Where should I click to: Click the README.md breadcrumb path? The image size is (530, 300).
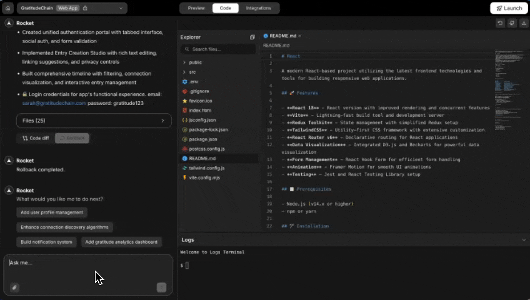coord(276,46)
